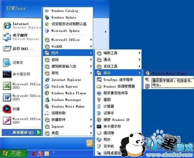Screen dimensions: 194x158
Task: Select the 娱乐 entertainment menu item
Action: pyautogui.click(x=118, y=73)
